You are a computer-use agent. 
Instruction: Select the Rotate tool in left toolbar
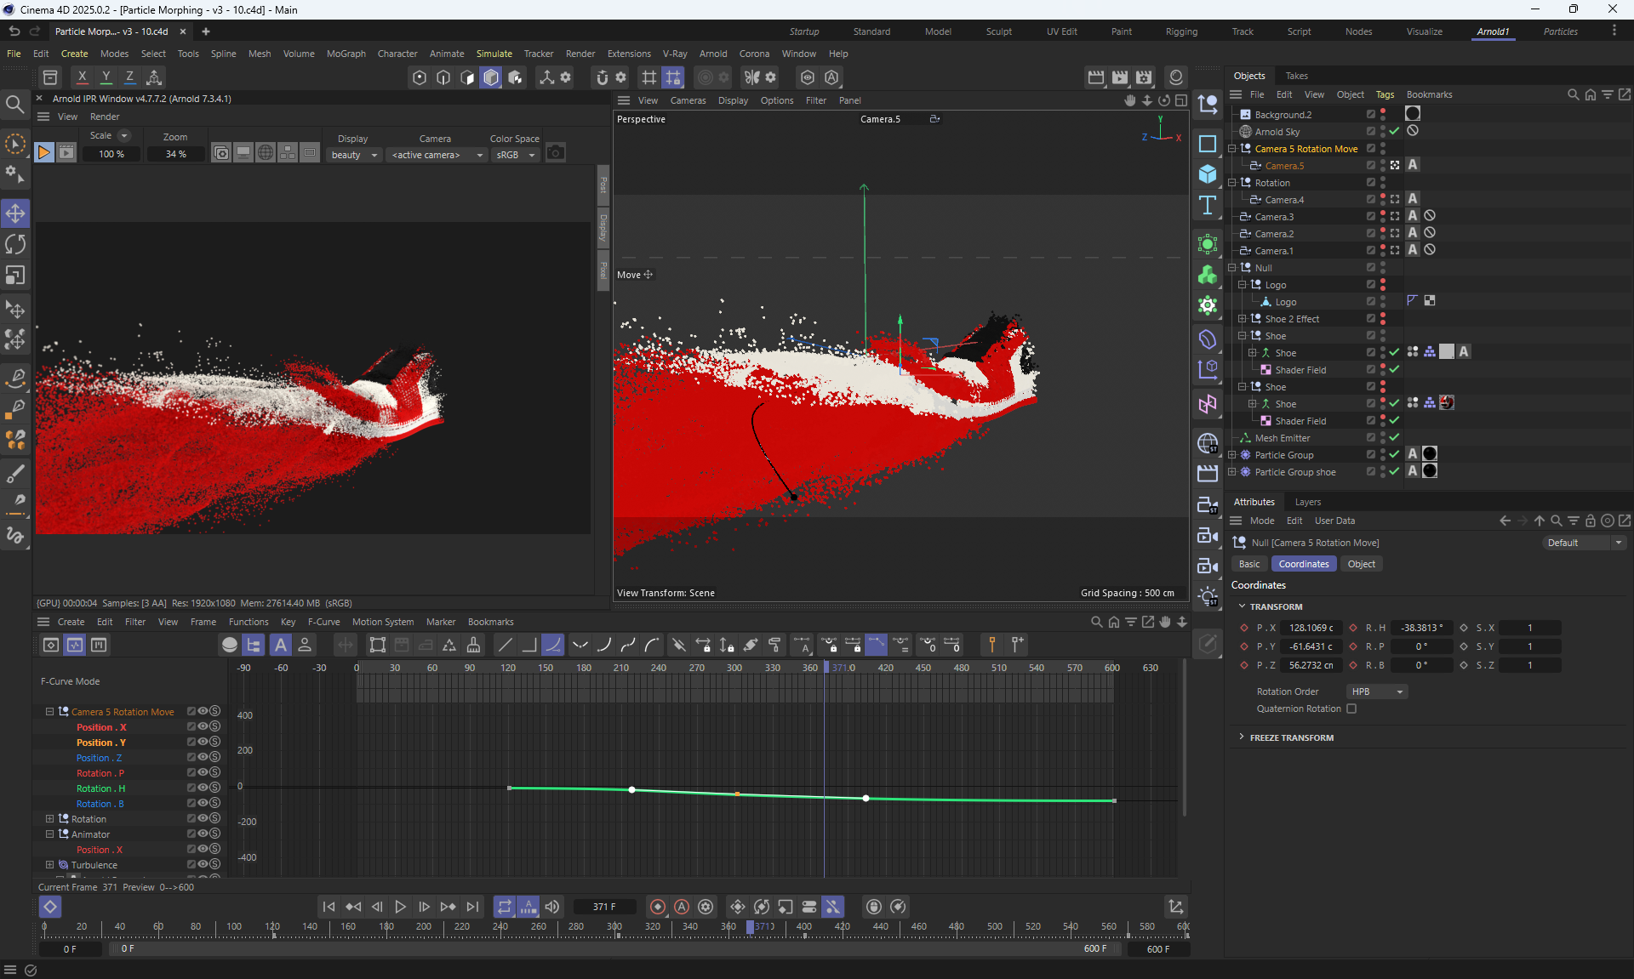[15, 244]
